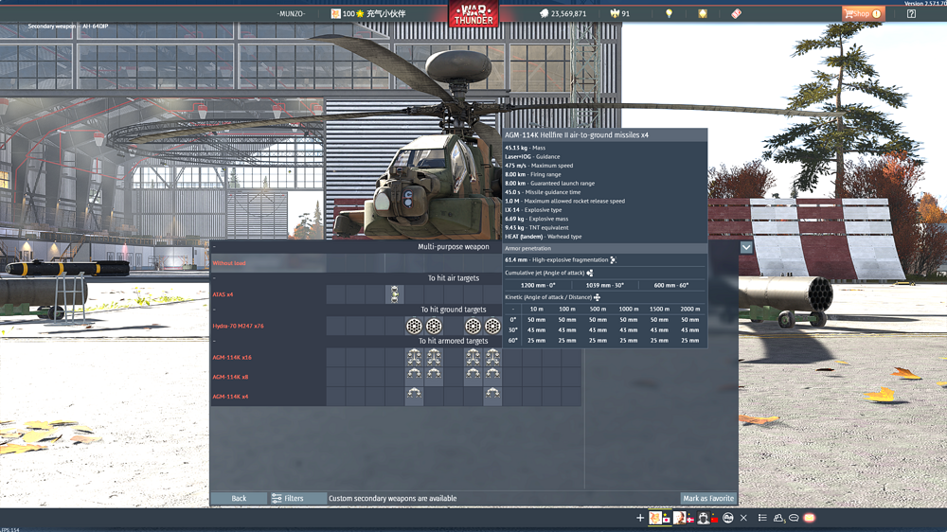Click the rightmost AGM-114K x8 launcher icon

click(x=492, y=375)
